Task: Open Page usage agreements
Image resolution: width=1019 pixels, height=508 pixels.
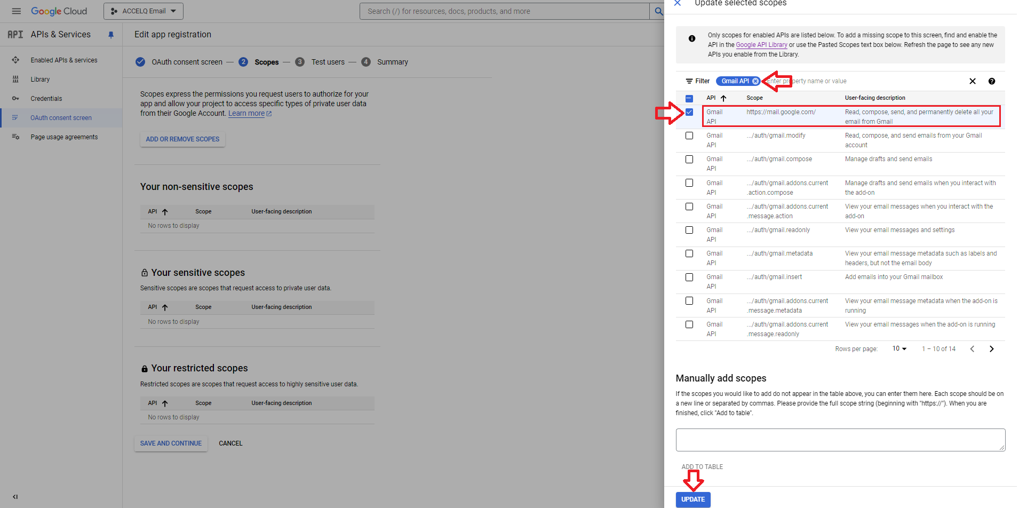Action: (64, 137)
